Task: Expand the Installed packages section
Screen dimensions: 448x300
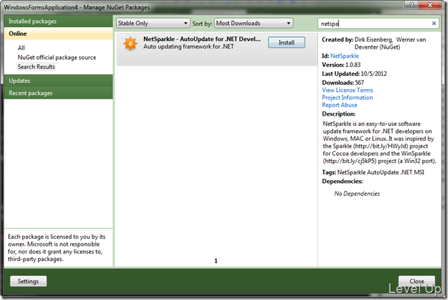Action: tap(58, 21)
